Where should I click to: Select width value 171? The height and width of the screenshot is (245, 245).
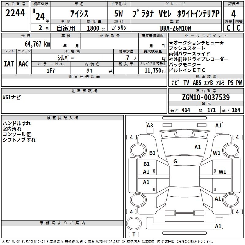click(211, 110)
